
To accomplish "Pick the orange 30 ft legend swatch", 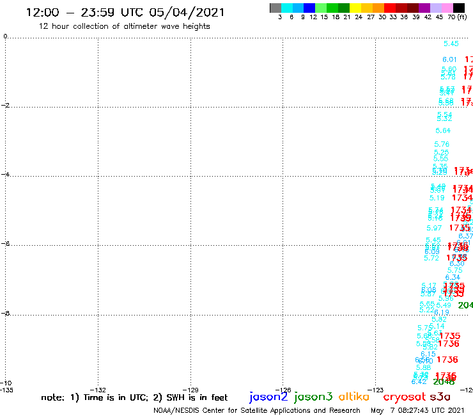I will [378, 8].
